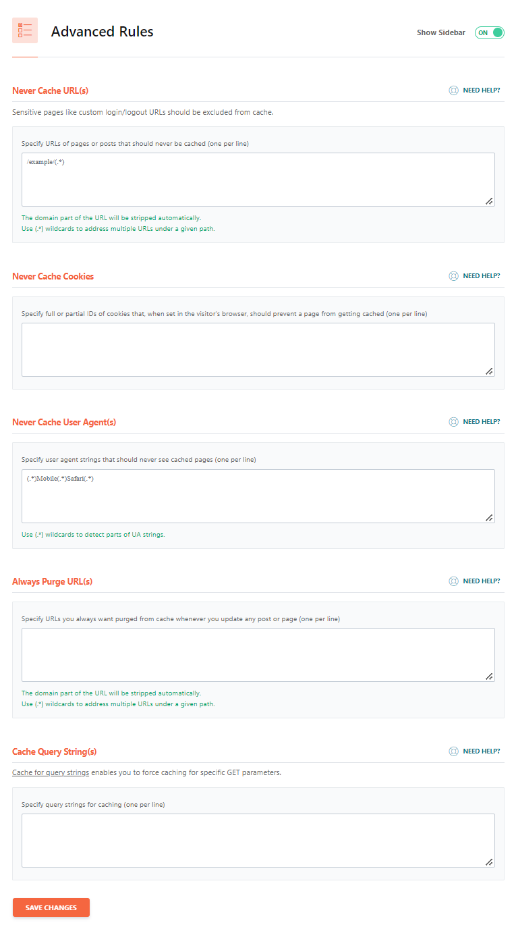Focus the Never Cache User Agent(s) text area
The height and width of the screenshot is (929, 516).
pos(258,496)
